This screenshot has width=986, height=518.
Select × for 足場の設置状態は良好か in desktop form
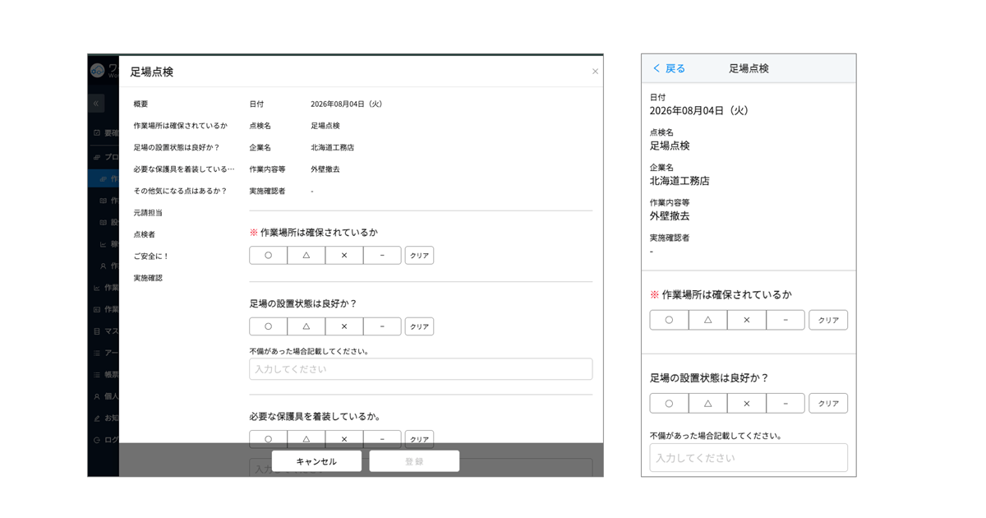click(344, 326)
